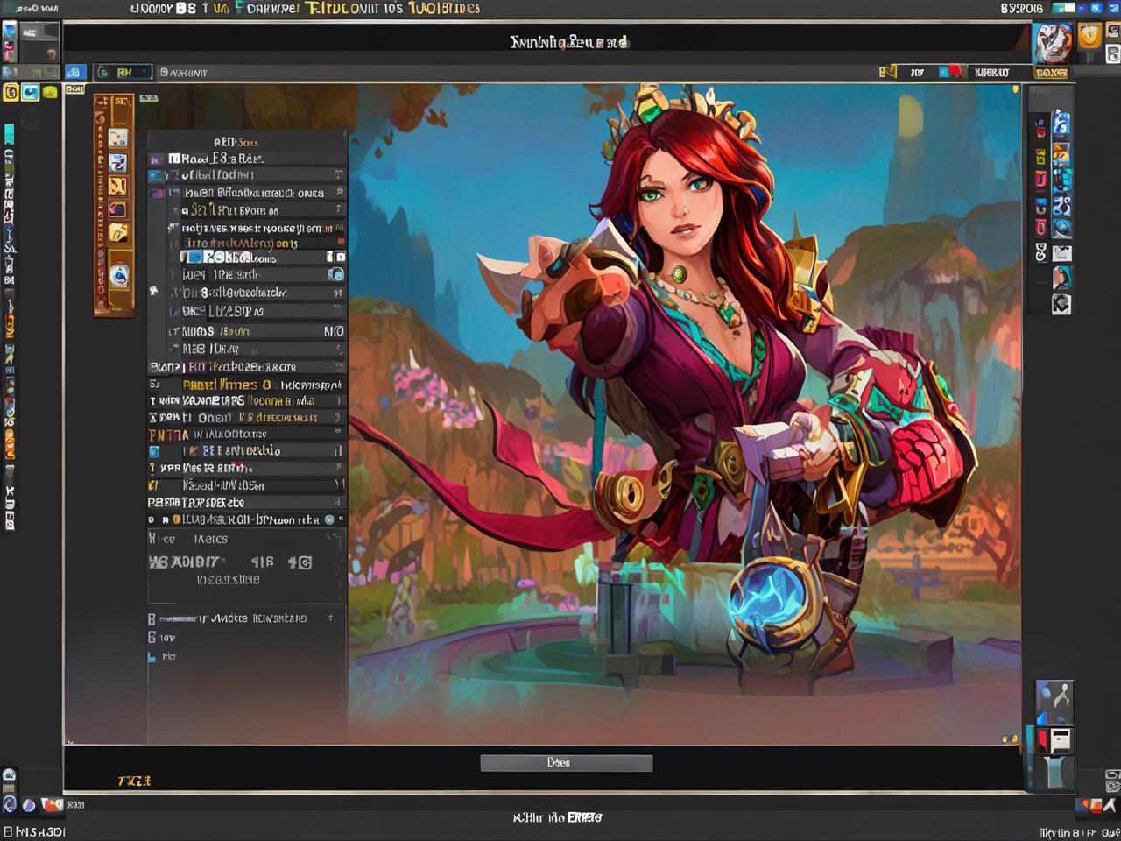Select the light blue heart icon beside the yellow square
Viewport: 1121px width, 841px height.
coord(31,92)
